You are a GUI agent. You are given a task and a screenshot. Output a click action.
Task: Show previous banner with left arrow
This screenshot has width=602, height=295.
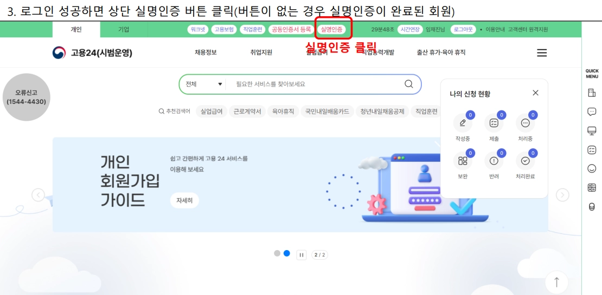38,195
